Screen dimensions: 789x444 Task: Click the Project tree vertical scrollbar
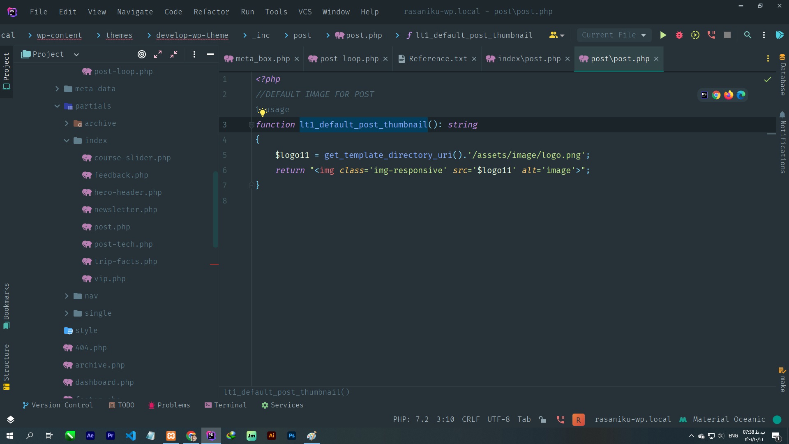pos(215,209)
